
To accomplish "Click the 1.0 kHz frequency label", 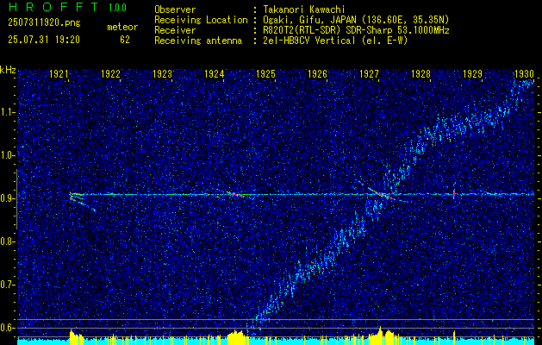I will click(x=8, y=156).
